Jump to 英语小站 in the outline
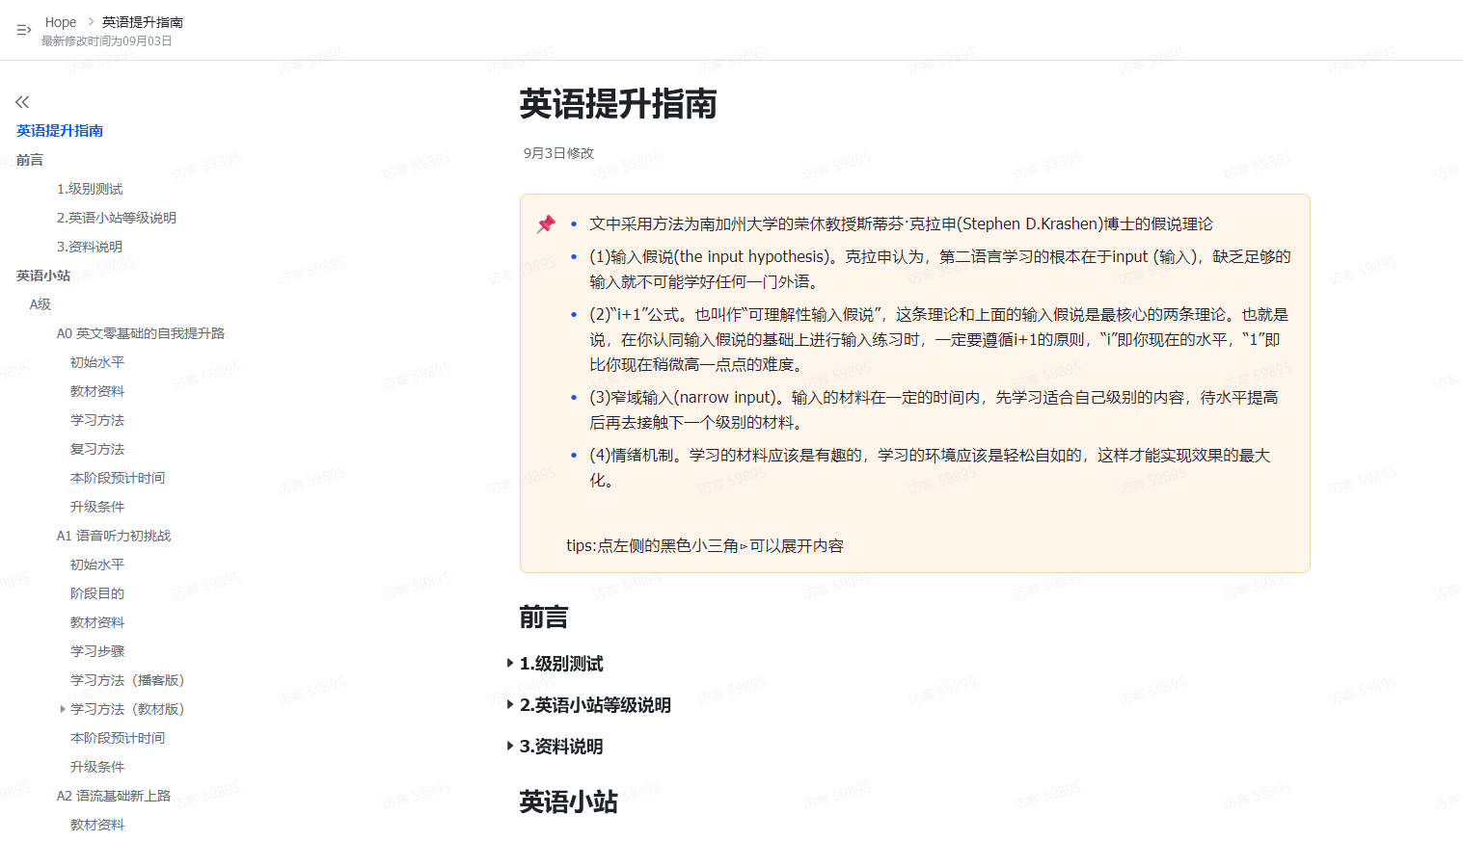 click(43, 276)
